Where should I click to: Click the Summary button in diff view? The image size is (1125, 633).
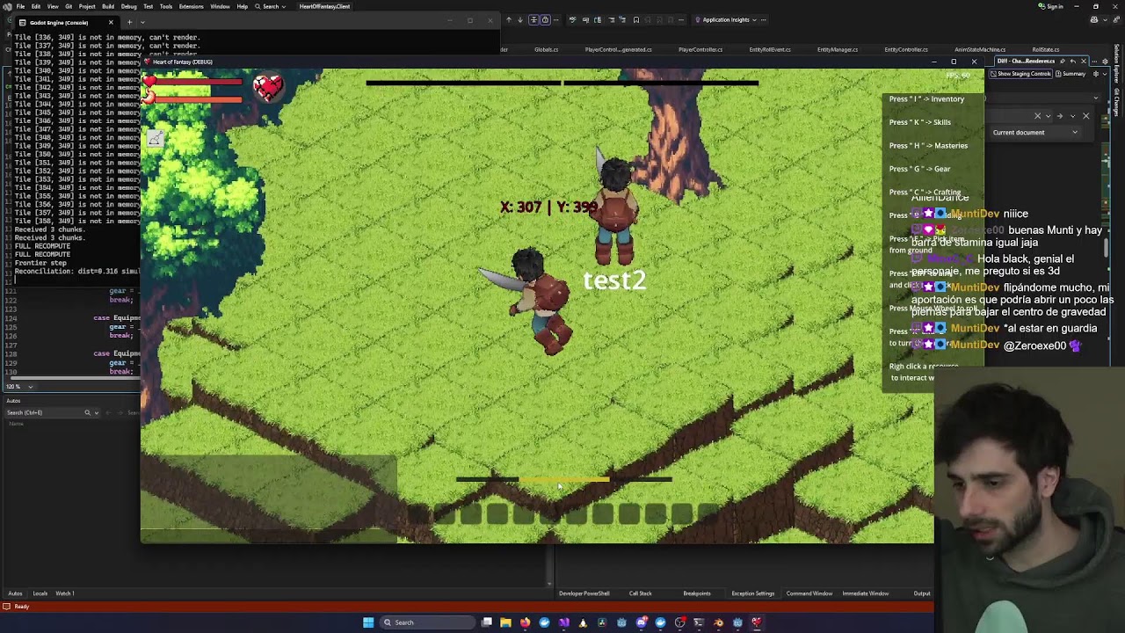[x=1071, y=74]
